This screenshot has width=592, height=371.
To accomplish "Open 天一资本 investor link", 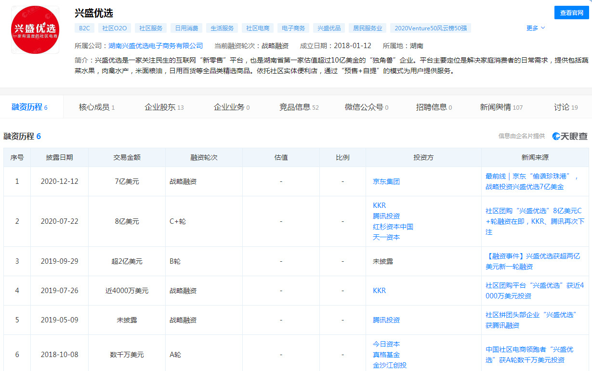I will tap(386, 237).
